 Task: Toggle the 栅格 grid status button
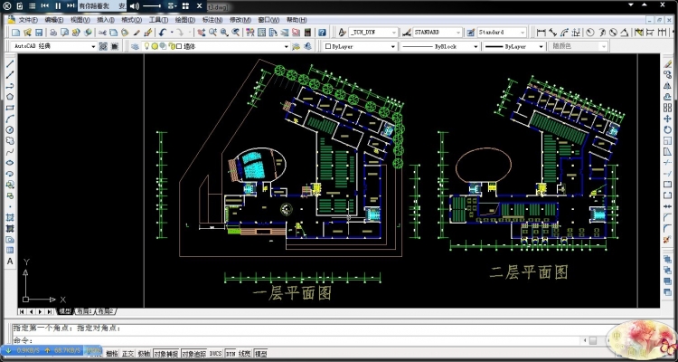(x=111, y=354)
